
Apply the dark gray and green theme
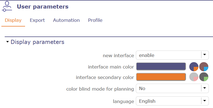[204, 77]
